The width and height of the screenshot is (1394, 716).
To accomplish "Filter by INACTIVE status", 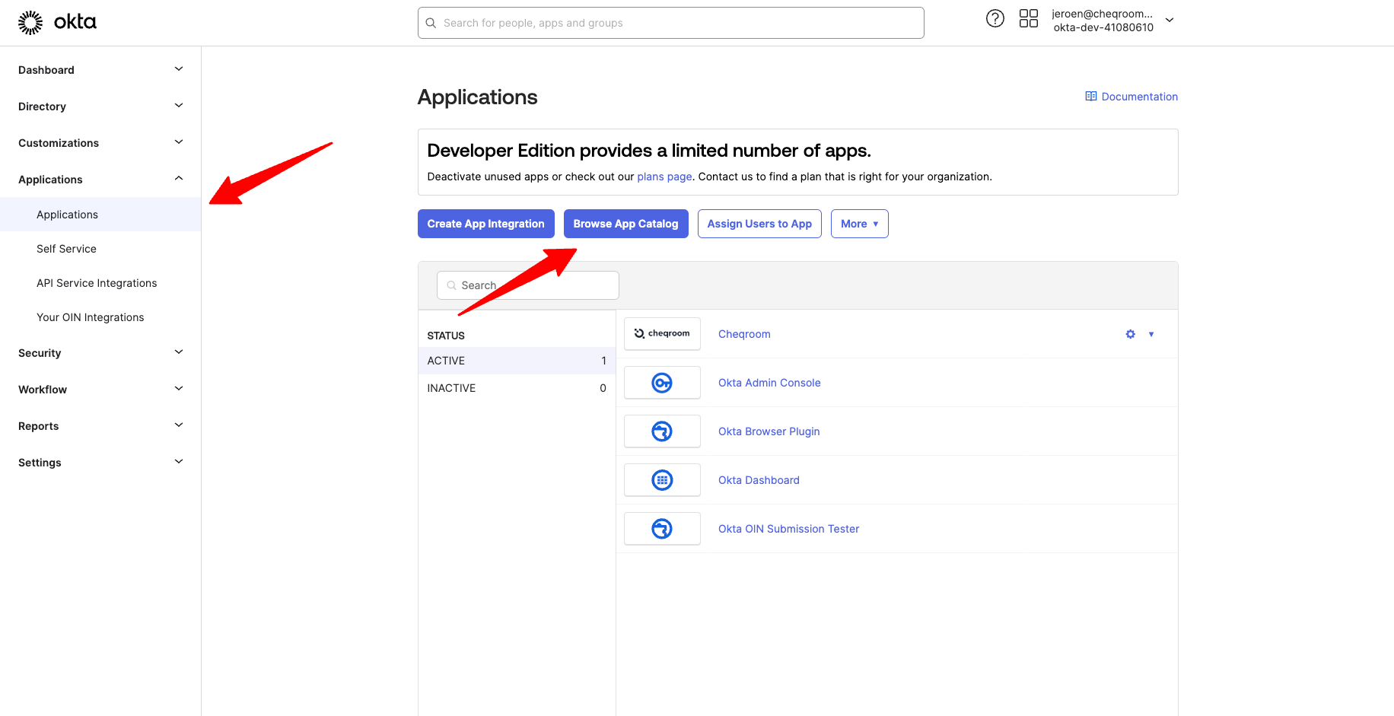I will pos(516,388).
